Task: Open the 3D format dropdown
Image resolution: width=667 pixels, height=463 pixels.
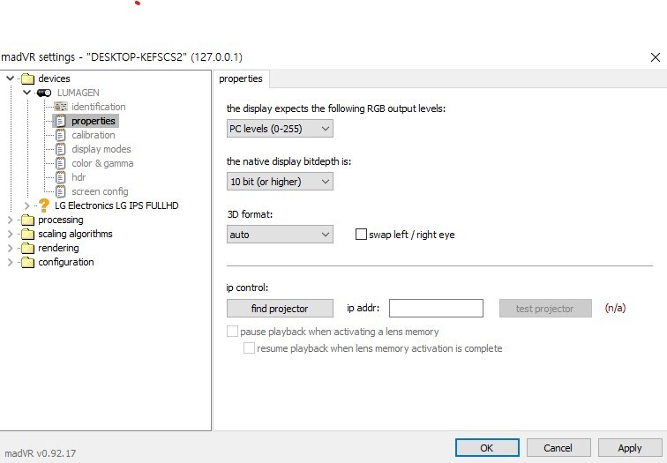Action: pyautogui.click(x=280, y=235)
